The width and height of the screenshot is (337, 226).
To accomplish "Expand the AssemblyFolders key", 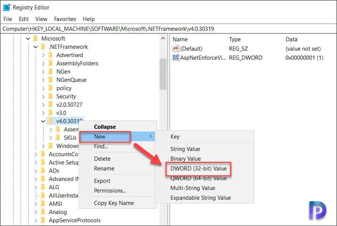I will [x=43, y=63].
